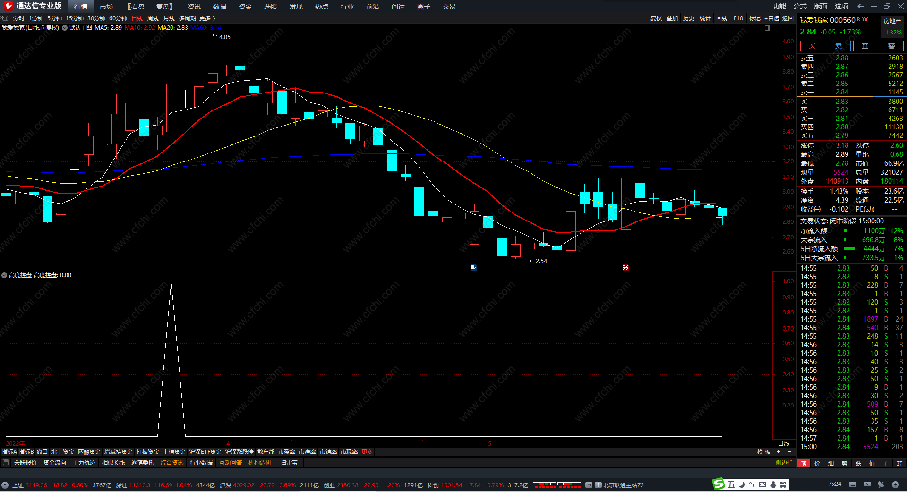Click the +自选 add to watchlist button

coord(772,18)
